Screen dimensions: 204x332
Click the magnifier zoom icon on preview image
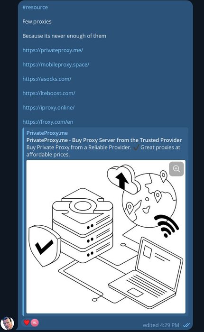(x=176, y=169)
